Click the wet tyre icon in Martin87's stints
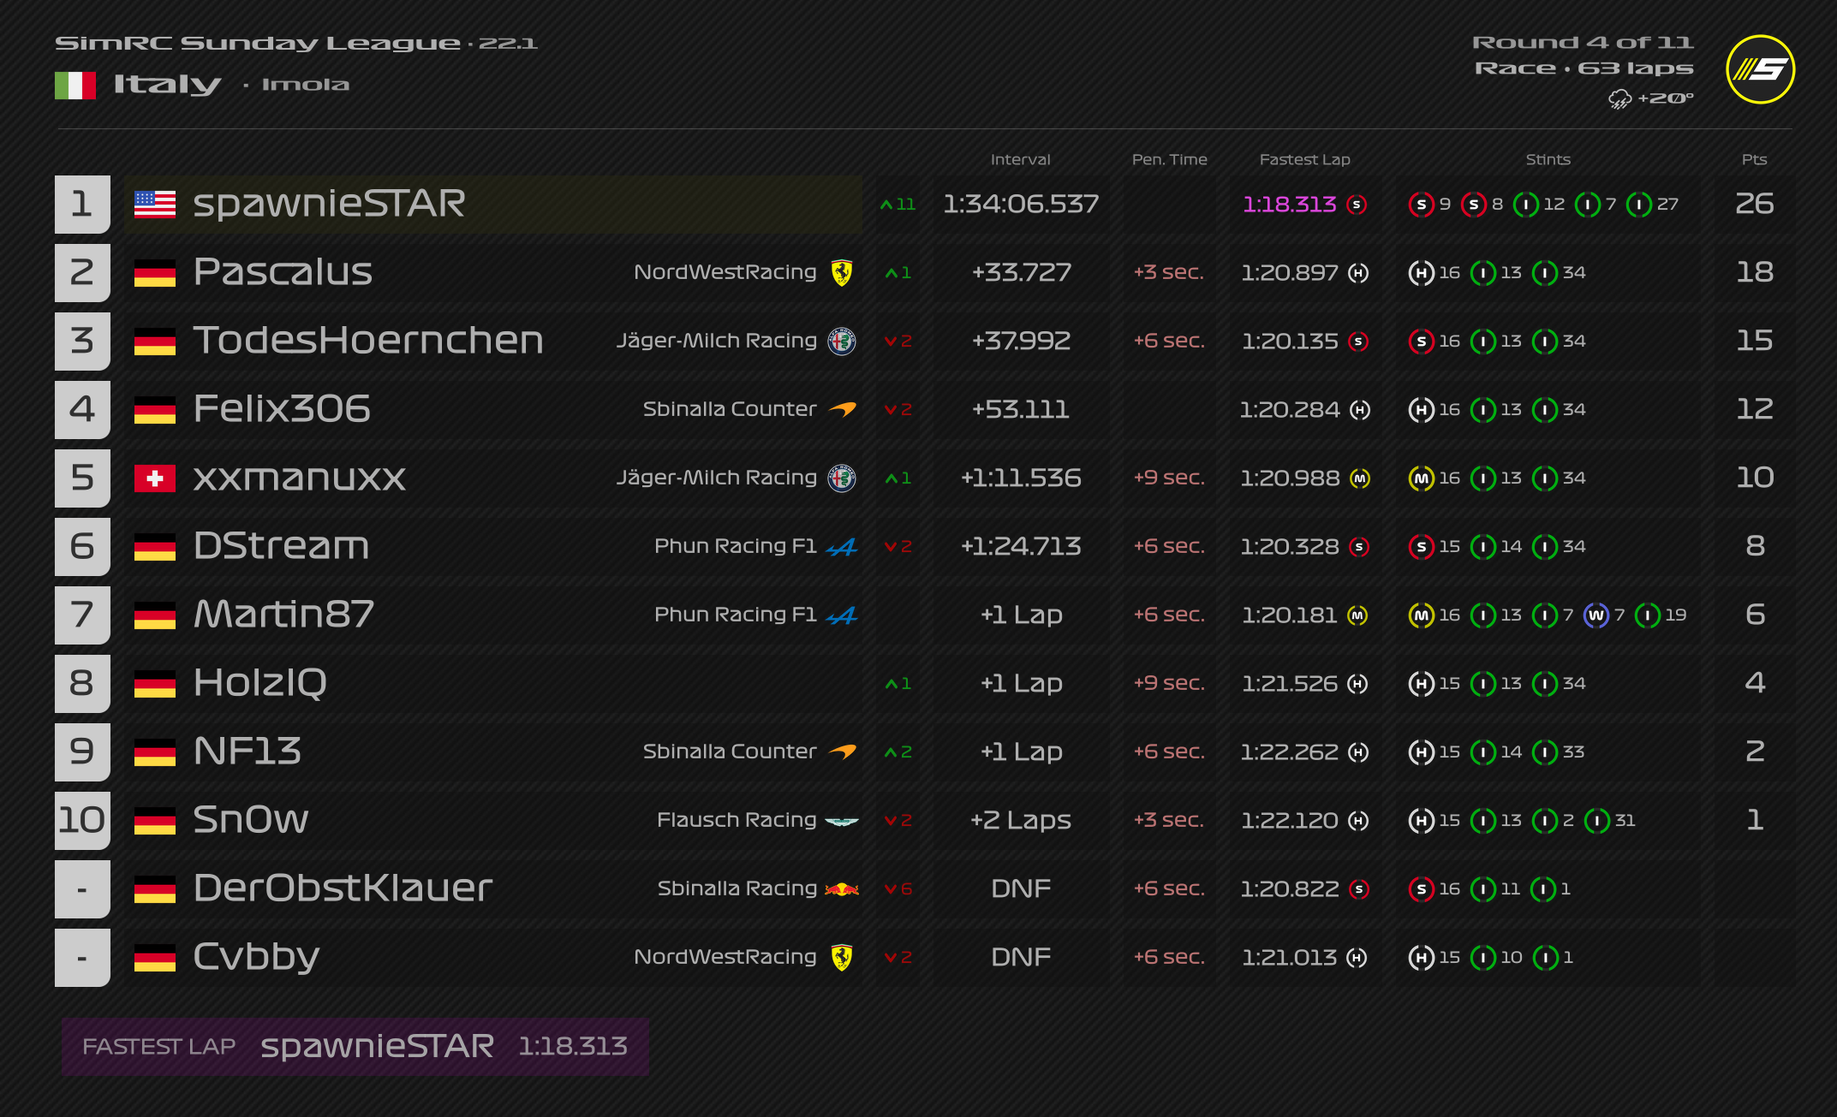 (1595, 615)
